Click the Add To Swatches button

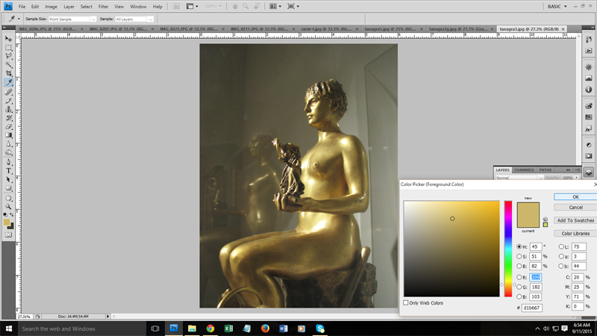575,220
